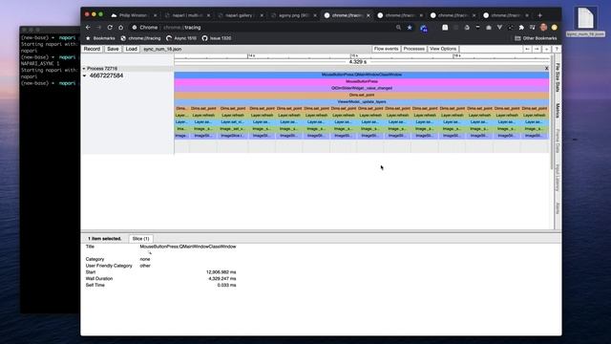611x344 pixels.
Task: Open the File Size Stats side panel tab
Action: [558, 77]
